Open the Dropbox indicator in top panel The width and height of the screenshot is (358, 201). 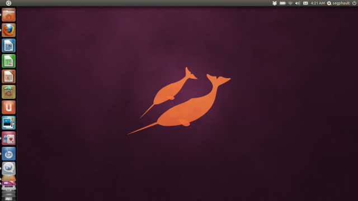tap(275, 3)
